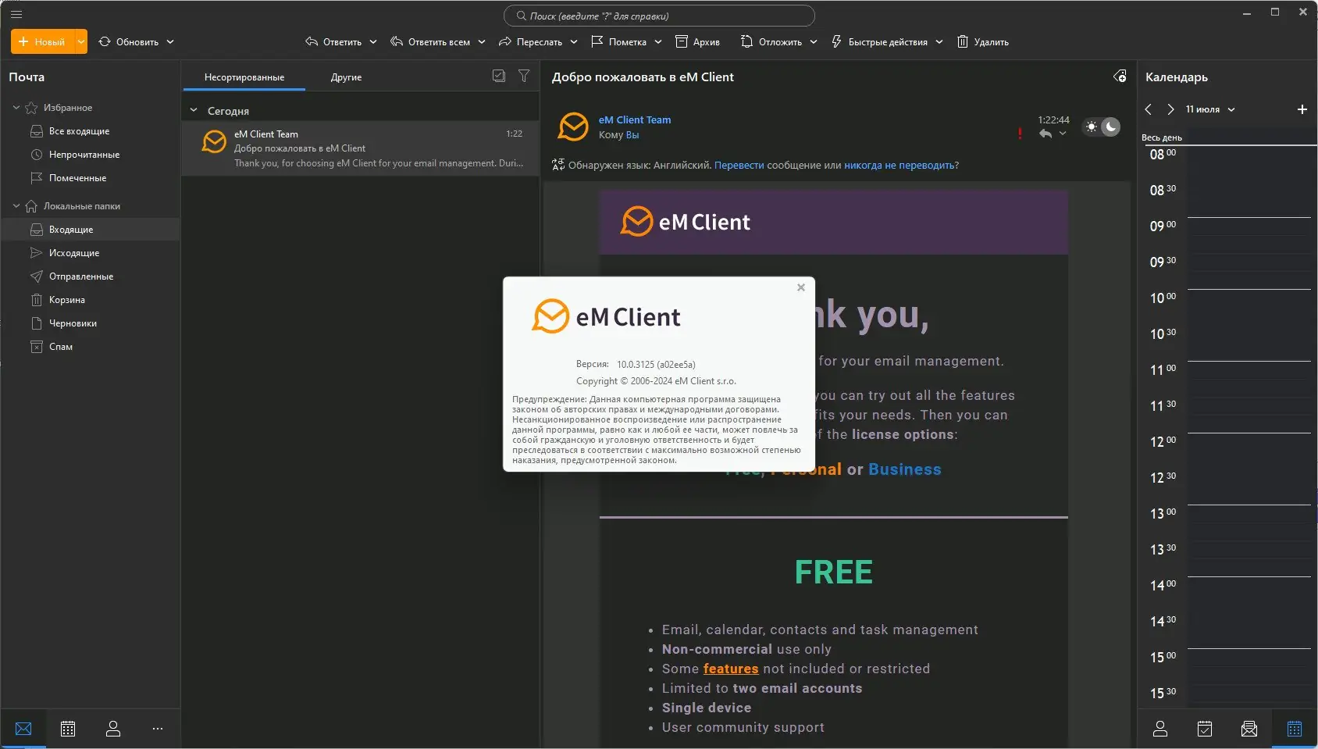Show calendar panel in right sidebar

1295,729
